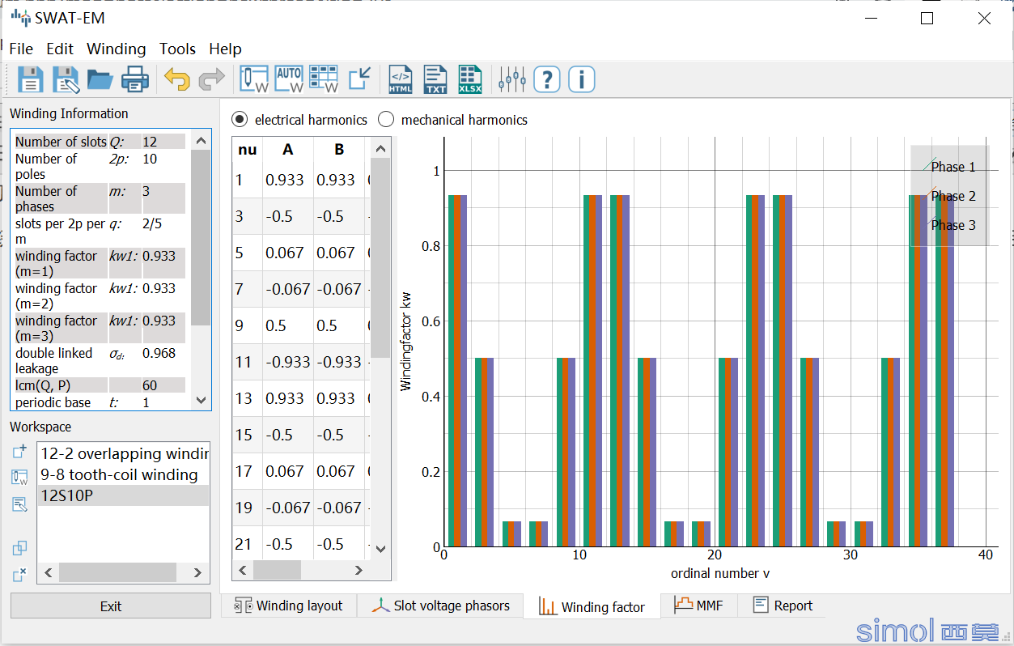Export as TXT file
Viewport: 1014px width, 646px height.
pos(435,79)
